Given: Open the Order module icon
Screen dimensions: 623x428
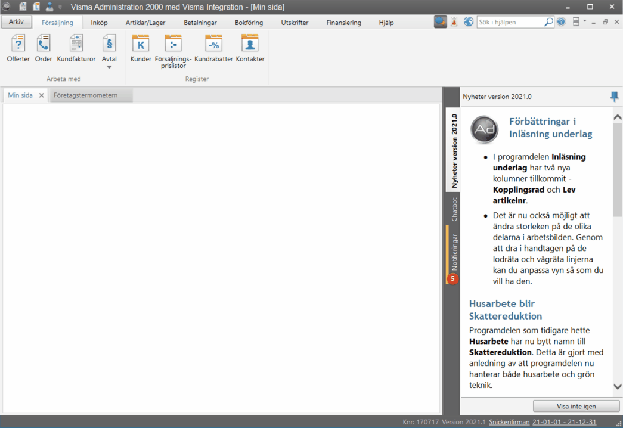Looking at the screenshot, I should point(44,48).
